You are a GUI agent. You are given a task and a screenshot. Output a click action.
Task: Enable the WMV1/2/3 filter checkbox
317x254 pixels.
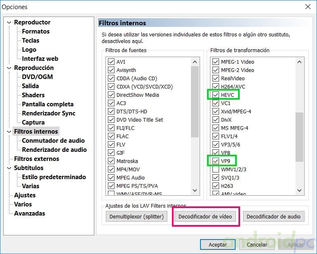215,169
